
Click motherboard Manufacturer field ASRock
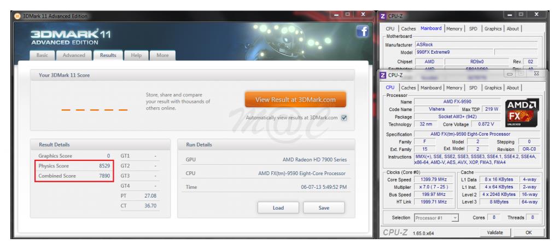pos(476,45)
